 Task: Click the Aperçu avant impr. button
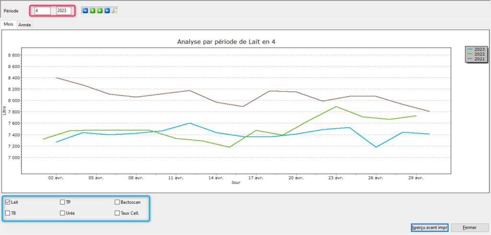[430, 227]
